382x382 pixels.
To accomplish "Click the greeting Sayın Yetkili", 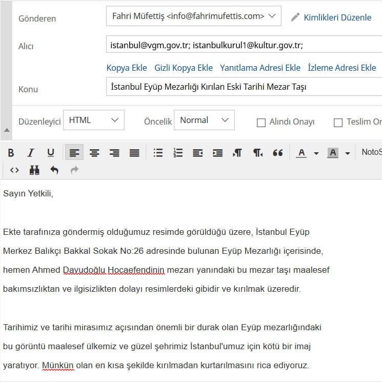I will (x=28, y=193).
